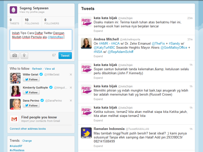Click the location pin icon
Viewport: 203px width, 152px height.
pos(24,55)
